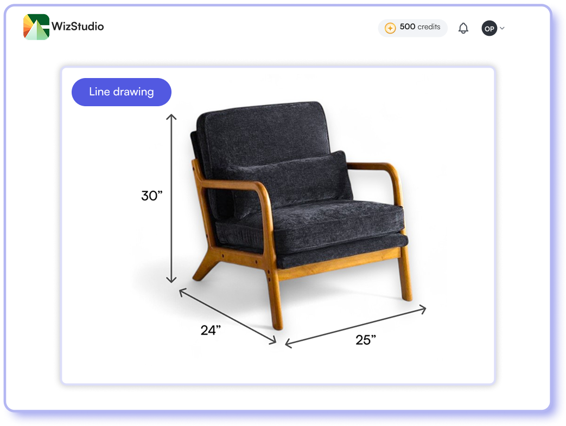Click the WizStudio brand name text
This screenshot has width=566, height=426.
click(77, 27)
